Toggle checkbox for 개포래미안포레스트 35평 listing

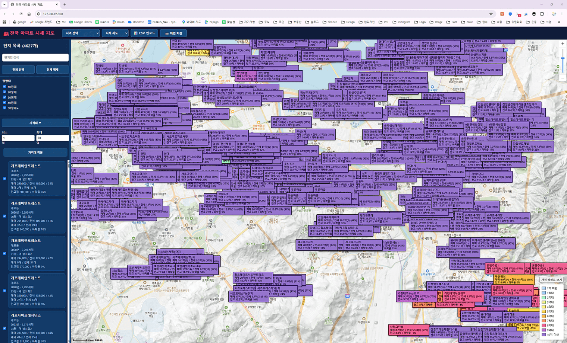(4, 291)
